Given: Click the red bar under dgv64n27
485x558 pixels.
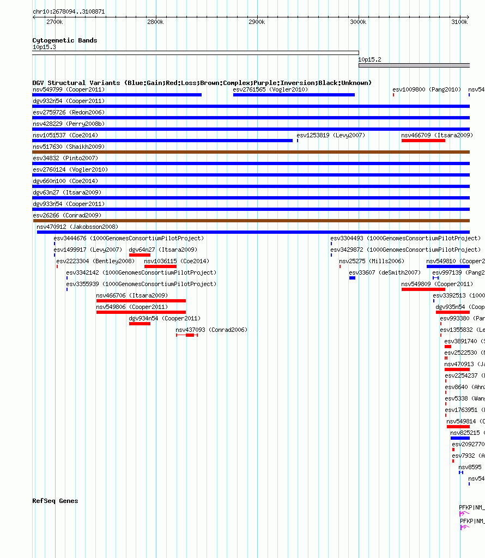Looking at the screenshot, I should tap(140, 255).
